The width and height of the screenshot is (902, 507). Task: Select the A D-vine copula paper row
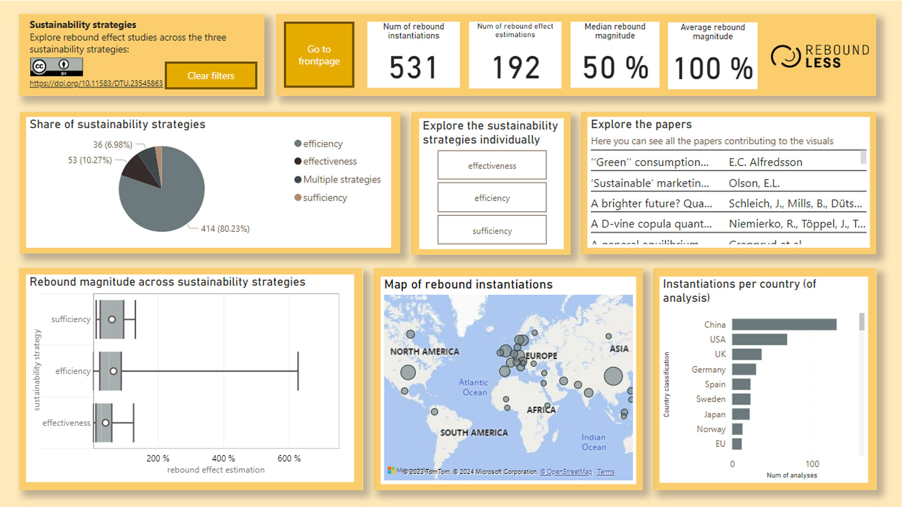coord(728,224)
